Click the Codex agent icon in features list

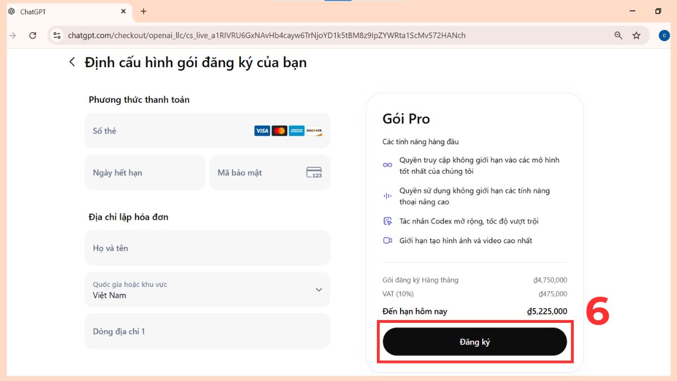click(x=388, y=221)
